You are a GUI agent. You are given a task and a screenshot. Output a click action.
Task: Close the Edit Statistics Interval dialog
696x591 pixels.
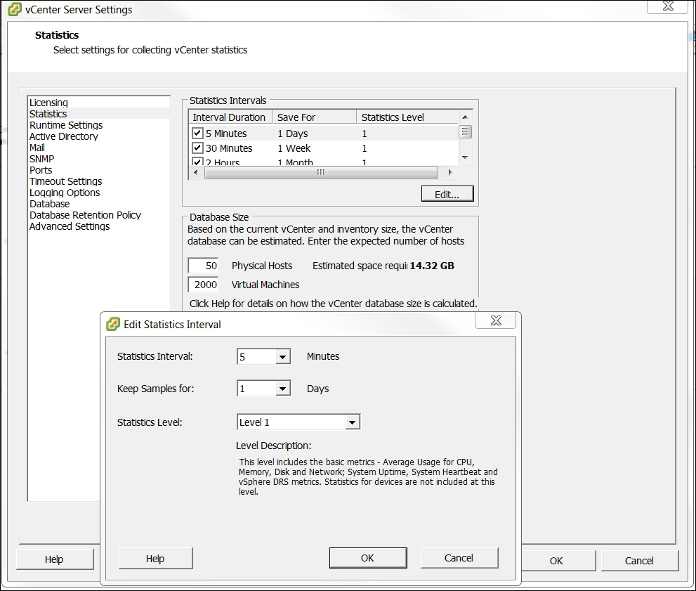[496, 320]
